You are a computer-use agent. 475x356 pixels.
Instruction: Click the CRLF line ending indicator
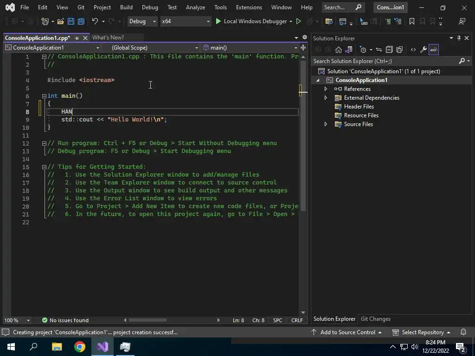point(297,320)
